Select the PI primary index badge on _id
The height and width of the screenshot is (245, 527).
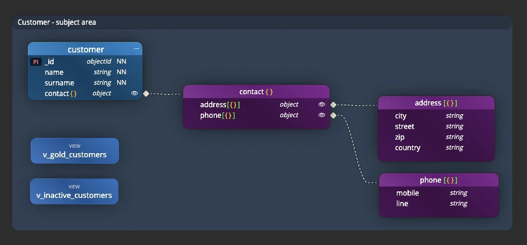36,62
